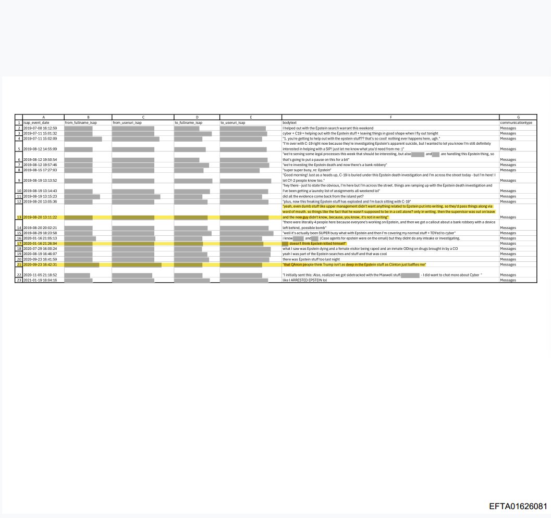This screenshot has width=551, height=518.
Task: Select the date cell 2021-01-19 18:04:16
Action: [x=44, y=280]
